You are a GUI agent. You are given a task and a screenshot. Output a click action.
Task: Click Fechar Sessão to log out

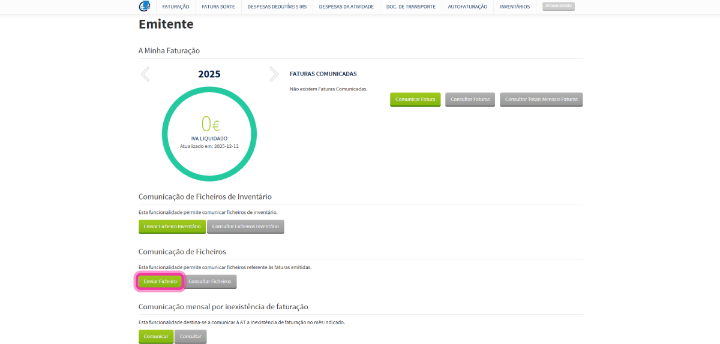click(558, 6)
